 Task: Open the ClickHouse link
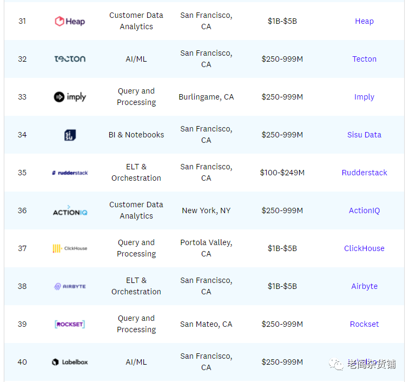(x=364, y=248)
